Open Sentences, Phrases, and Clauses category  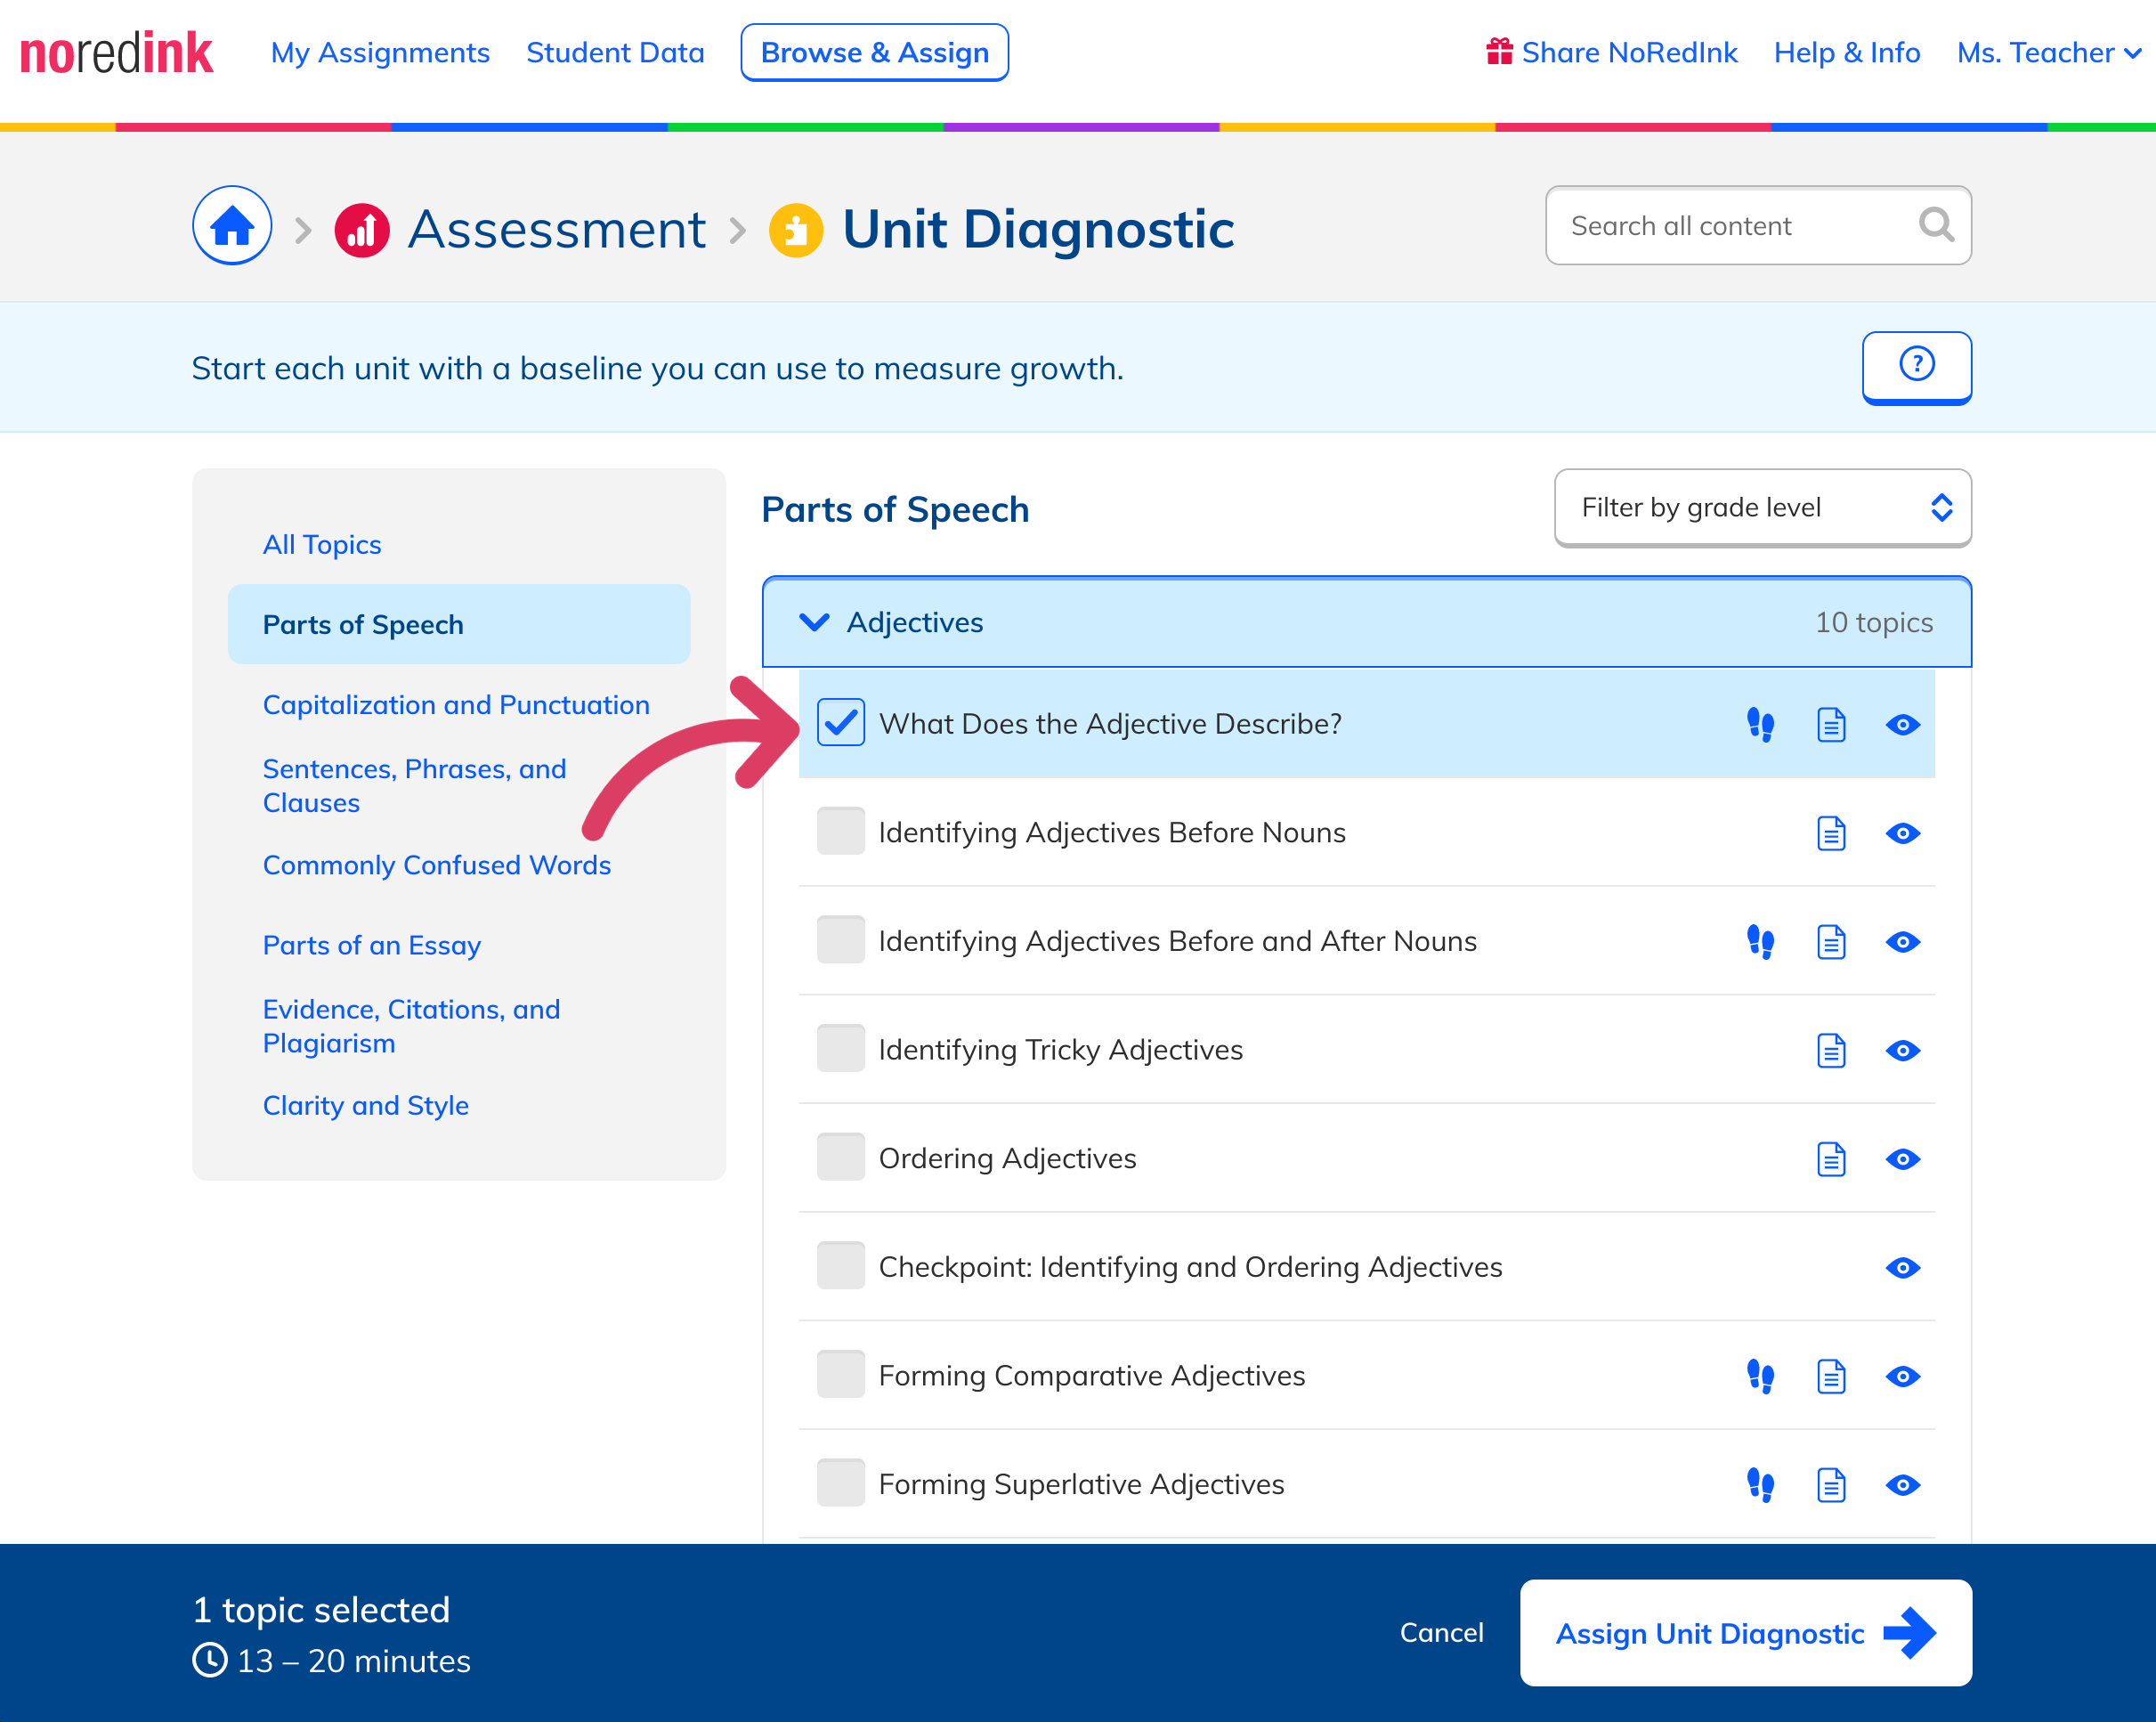[x=414, y=785]
